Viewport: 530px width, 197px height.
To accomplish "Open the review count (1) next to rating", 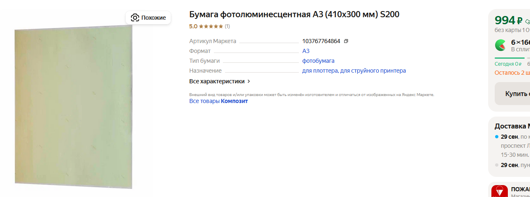I will point(227,26).
